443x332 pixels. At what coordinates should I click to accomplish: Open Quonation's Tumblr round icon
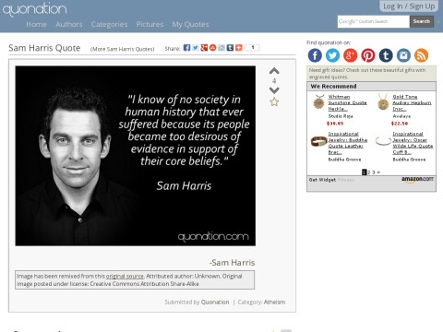coord(386,55)
